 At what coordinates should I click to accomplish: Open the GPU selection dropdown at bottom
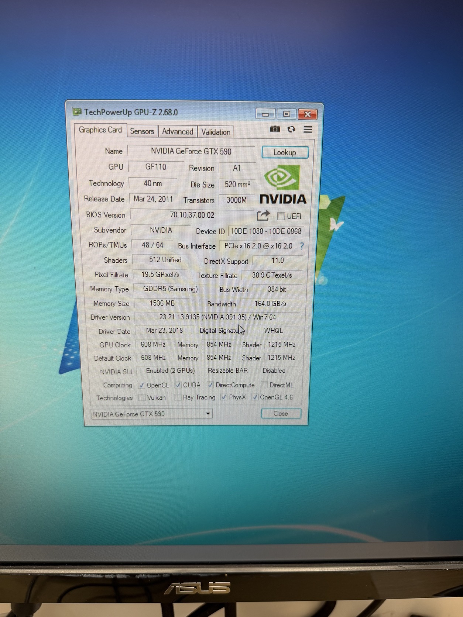152,414
